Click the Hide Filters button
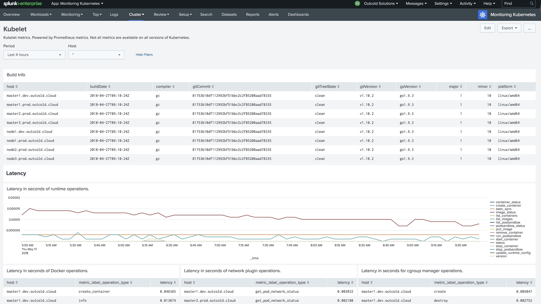Image resolution: width=541 pixels, height=304 pixels. [144, 55]
